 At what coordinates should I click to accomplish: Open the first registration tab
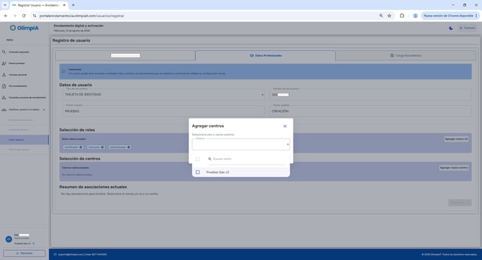pos(125,55)
